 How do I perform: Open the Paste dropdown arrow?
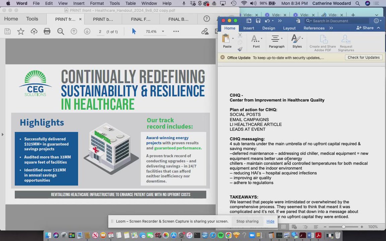pyautogui.click(x=233, y=38)
